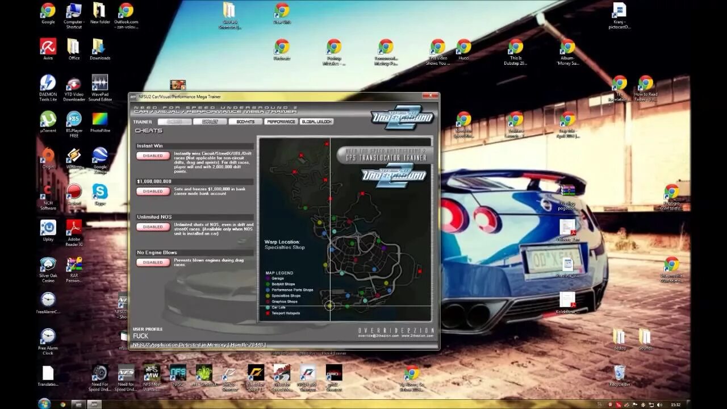Switch to the Car Lot trainer tab

(210, 122)
